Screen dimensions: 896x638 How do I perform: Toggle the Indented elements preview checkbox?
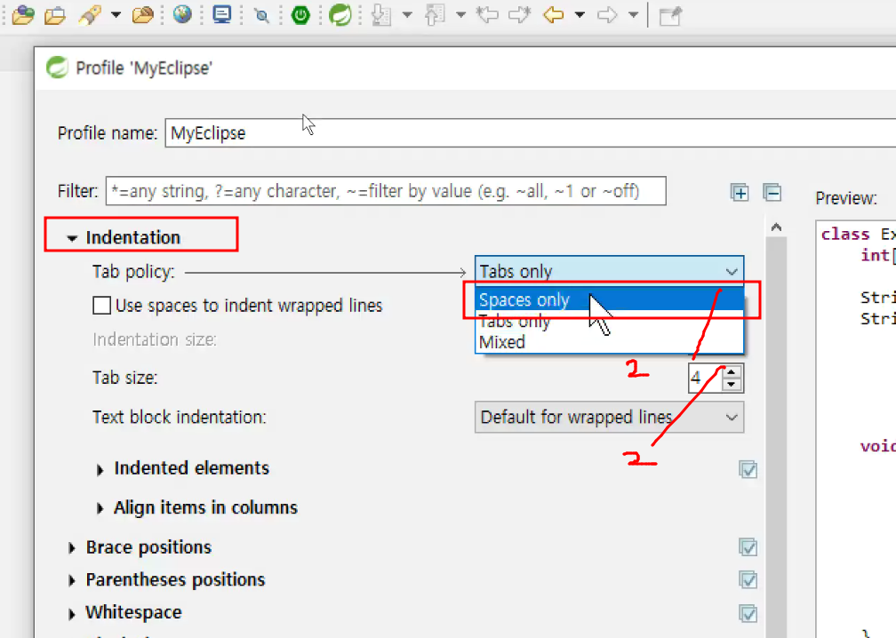[x=748, y=469]
